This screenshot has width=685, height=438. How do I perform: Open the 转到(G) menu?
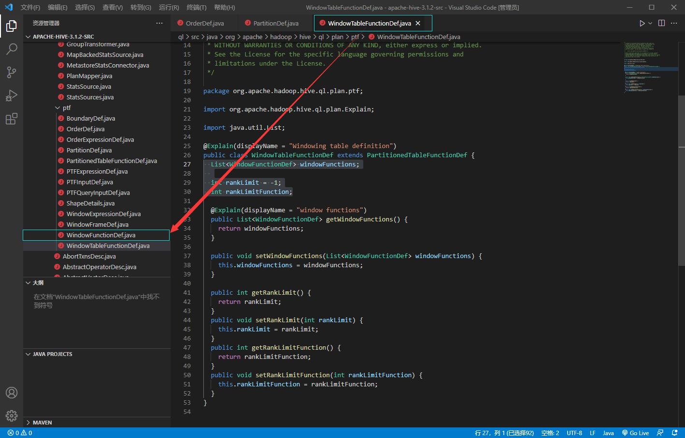point(141,7)
